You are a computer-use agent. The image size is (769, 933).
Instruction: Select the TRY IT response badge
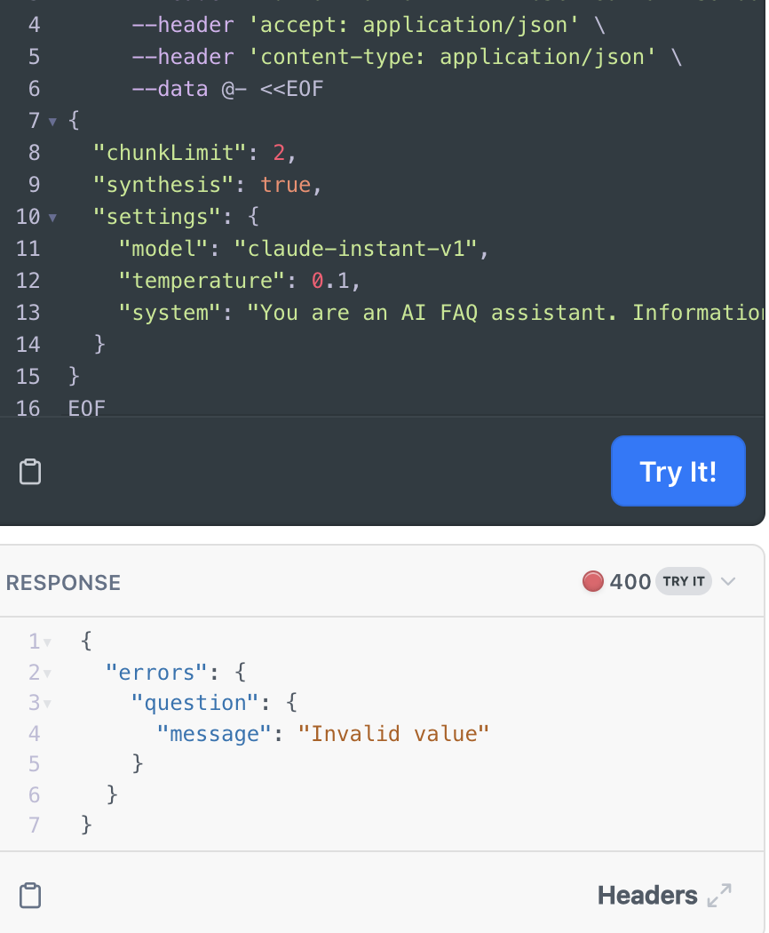684,581
